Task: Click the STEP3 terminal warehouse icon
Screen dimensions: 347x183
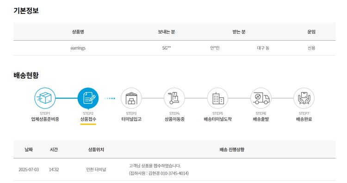Action: coord(131,98)
